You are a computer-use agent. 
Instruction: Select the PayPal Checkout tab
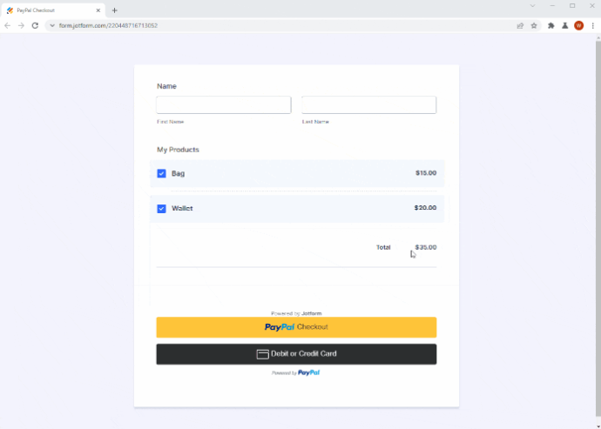pyautogui.click(x=54, y=10)
